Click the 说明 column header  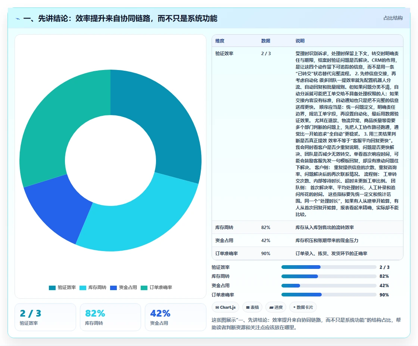[300, 41]
